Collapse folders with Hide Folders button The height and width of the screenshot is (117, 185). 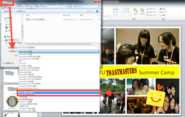8,63
